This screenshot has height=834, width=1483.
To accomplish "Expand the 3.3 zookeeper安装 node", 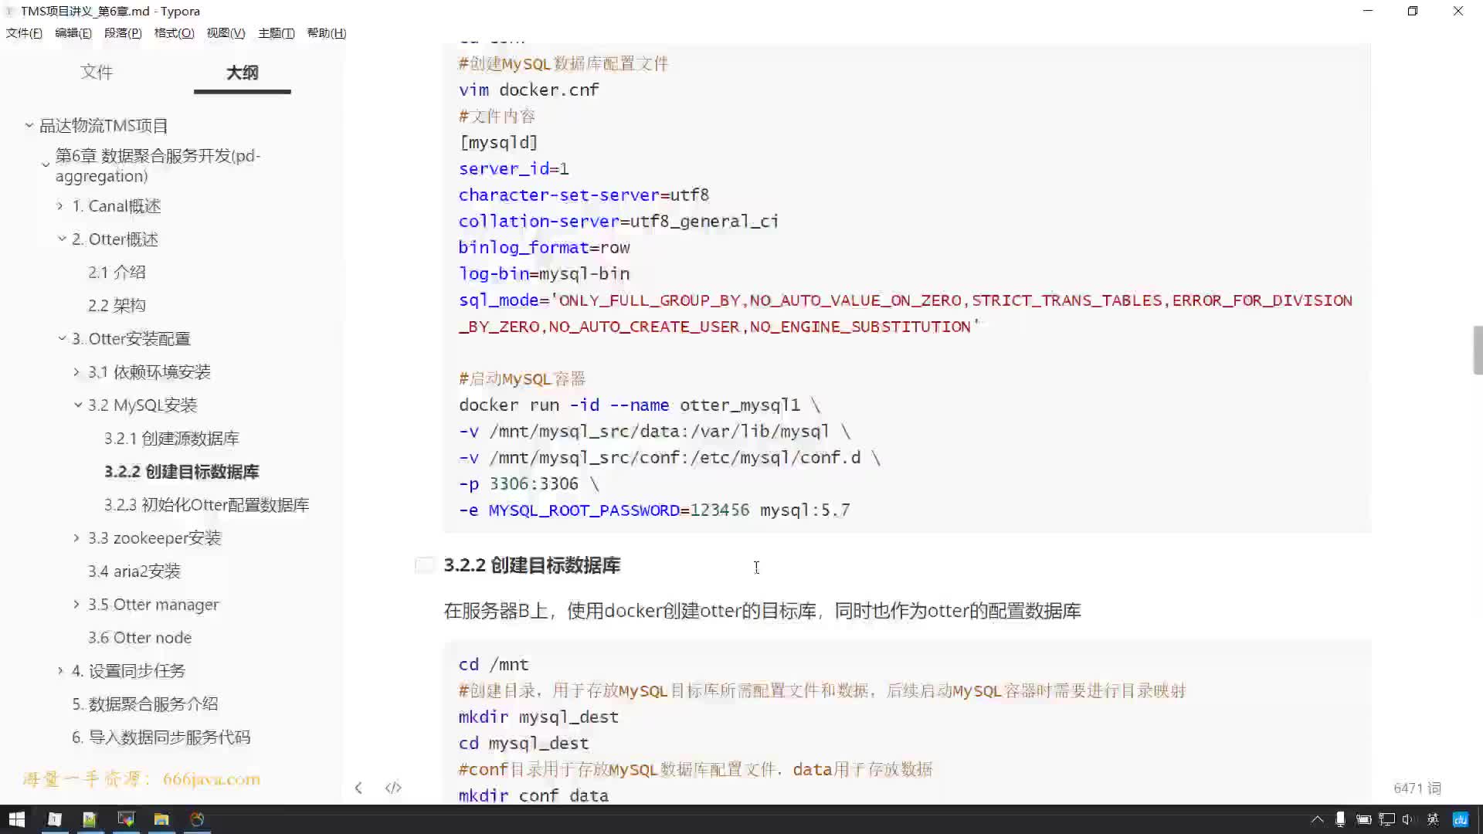I will (x=76, y=538).
